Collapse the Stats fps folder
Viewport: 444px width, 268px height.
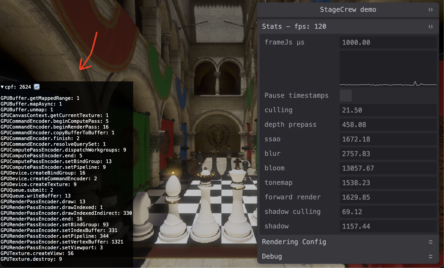pyautogui.click(x=430, y=27)
